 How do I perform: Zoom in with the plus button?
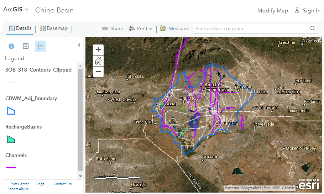[98, 50]
